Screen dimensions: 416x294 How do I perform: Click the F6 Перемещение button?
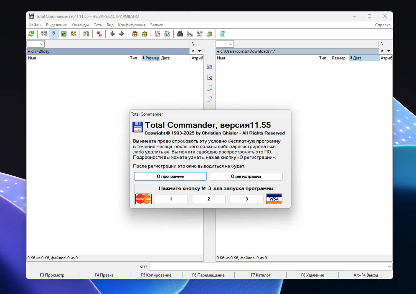click(208, 275)
